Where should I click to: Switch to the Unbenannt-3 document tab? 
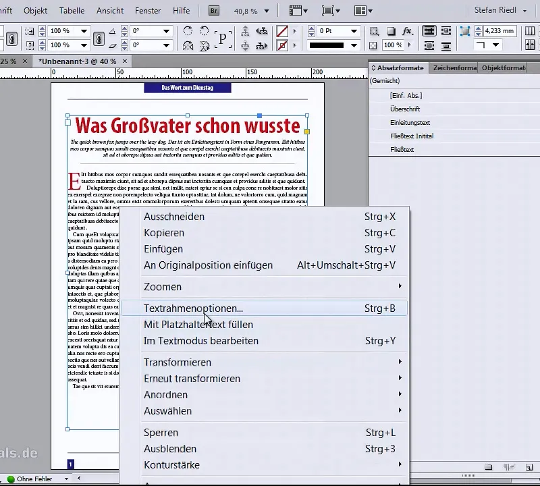pyautogui.click(x=77, y=61)
